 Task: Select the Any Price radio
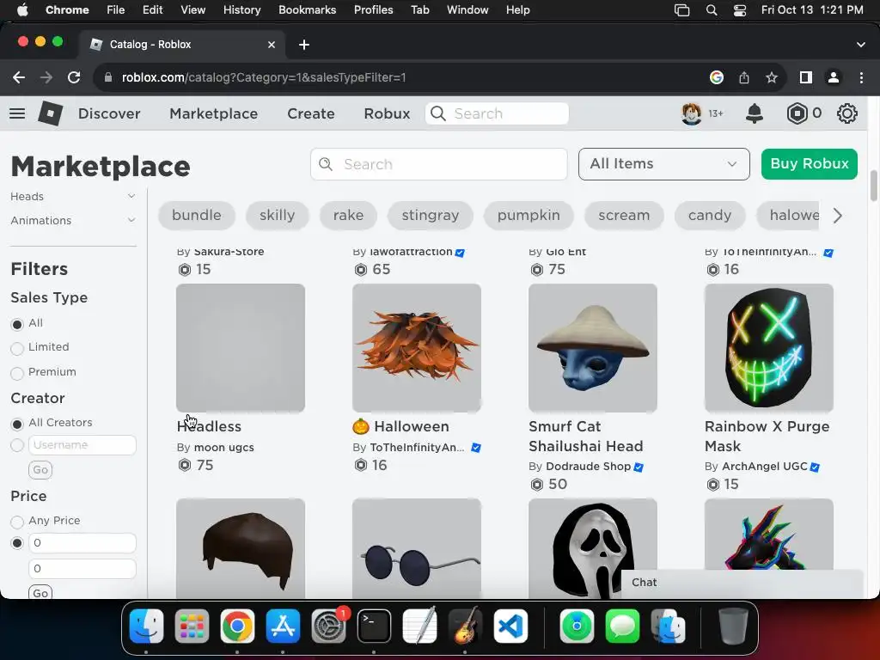[17, 522]
